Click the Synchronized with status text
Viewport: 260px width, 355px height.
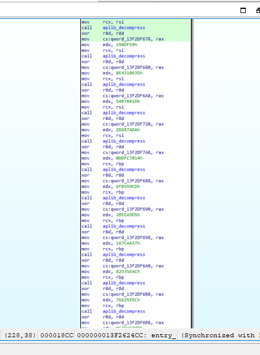point(220,336)
